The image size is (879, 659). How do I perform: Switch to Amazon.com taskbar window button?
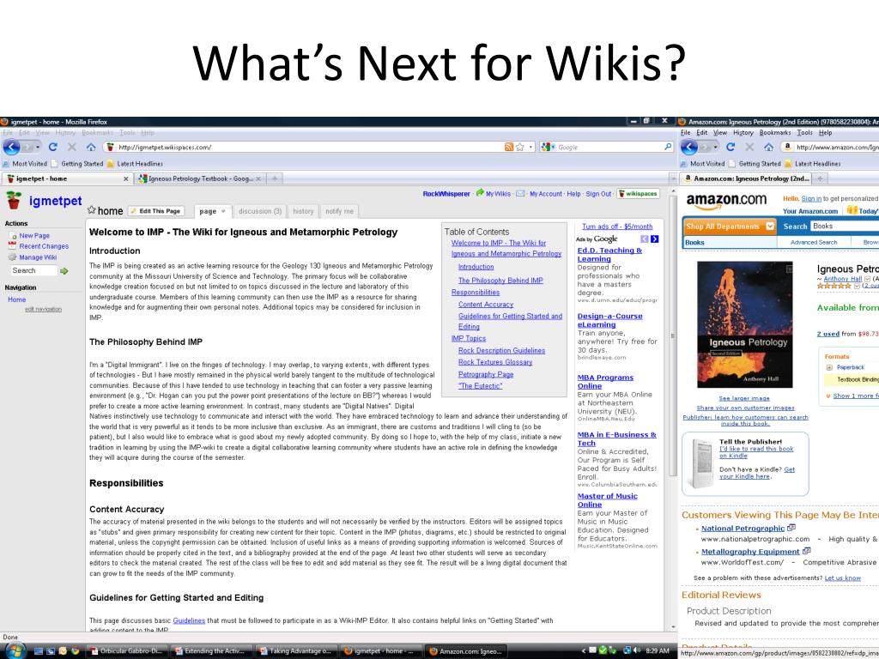(x=466, y=652)
